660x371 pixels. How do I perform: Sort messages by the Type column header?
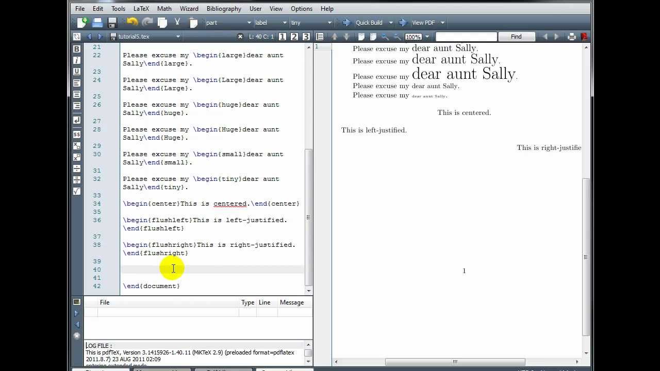(x=247, y=302)
